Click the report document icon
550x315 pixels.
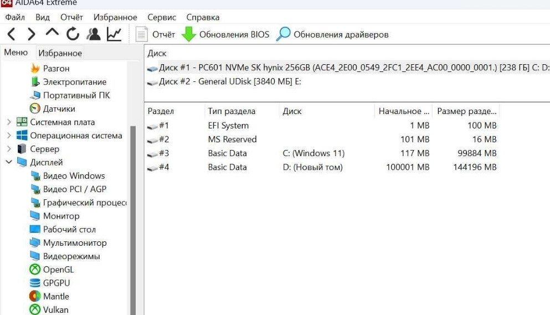point(141,34)
